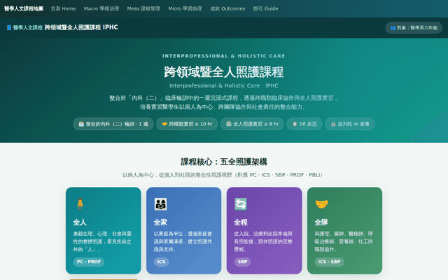448x280 pixels.
Task: Click the 5R 反思 pill
Action: tap(304, 124)
